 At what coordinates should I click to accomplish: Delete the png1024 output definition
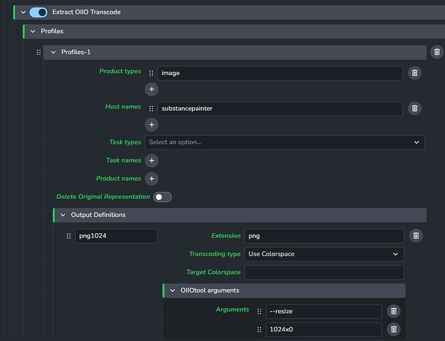click(x=416, y=236)
